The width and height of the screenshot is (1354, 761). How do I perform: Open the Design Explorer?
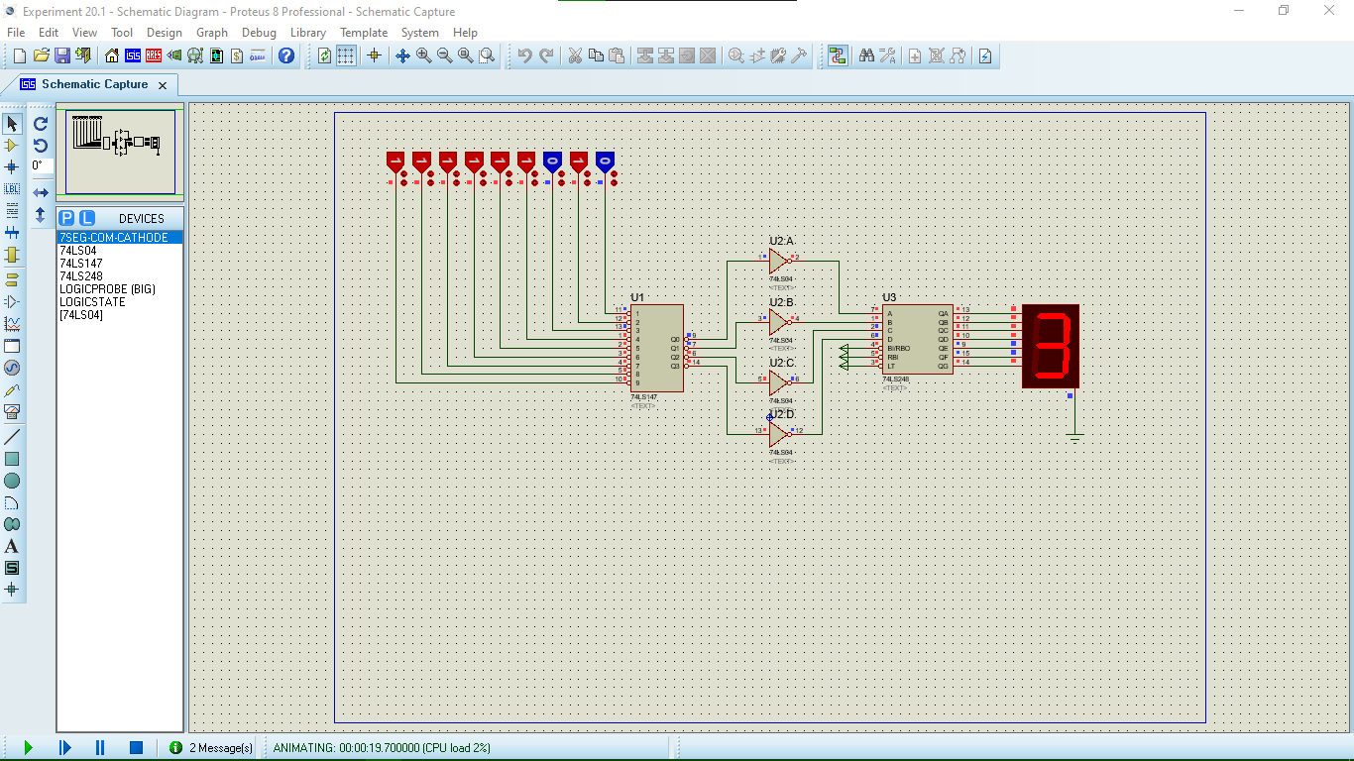point(195,55)
